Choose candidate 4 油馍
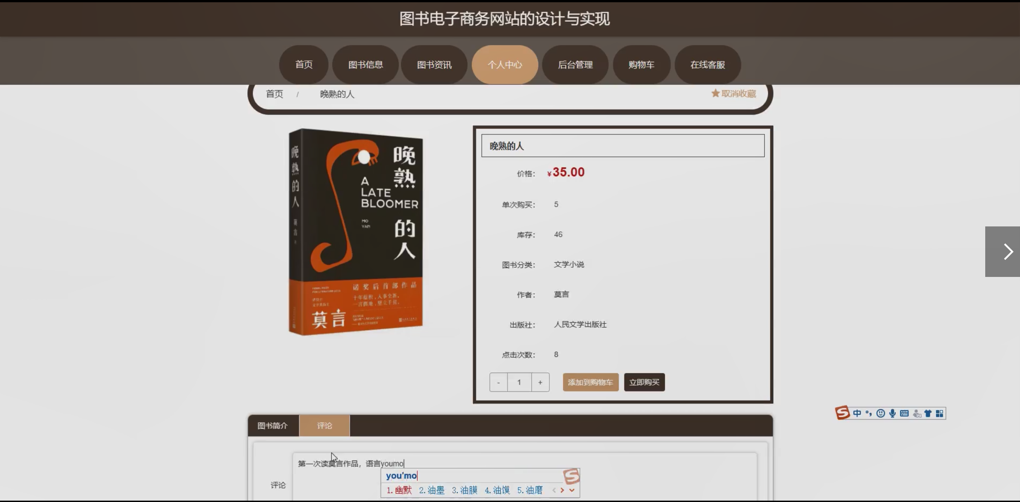The height and width of the screenshot is (502, 1020). (x=497, y=490)
